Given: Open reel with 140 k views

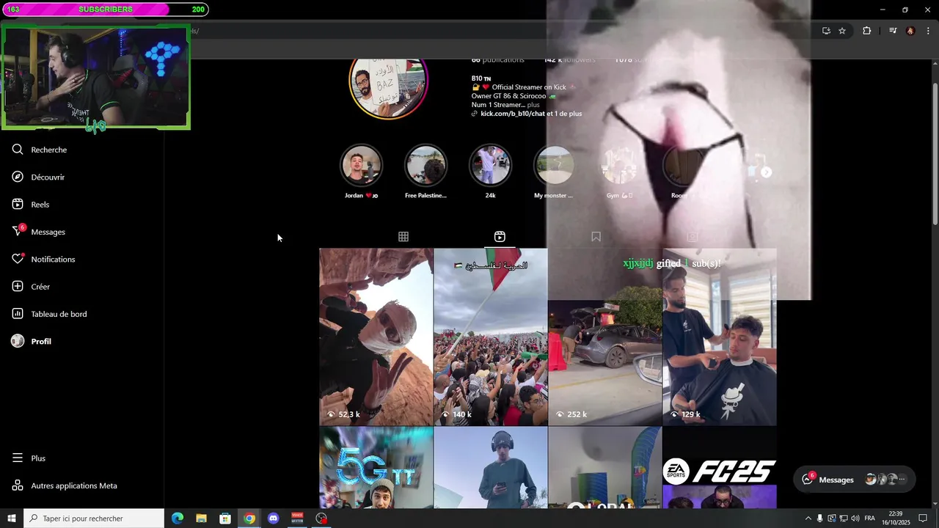Looking at the screenshot, I should click(491, 337).
